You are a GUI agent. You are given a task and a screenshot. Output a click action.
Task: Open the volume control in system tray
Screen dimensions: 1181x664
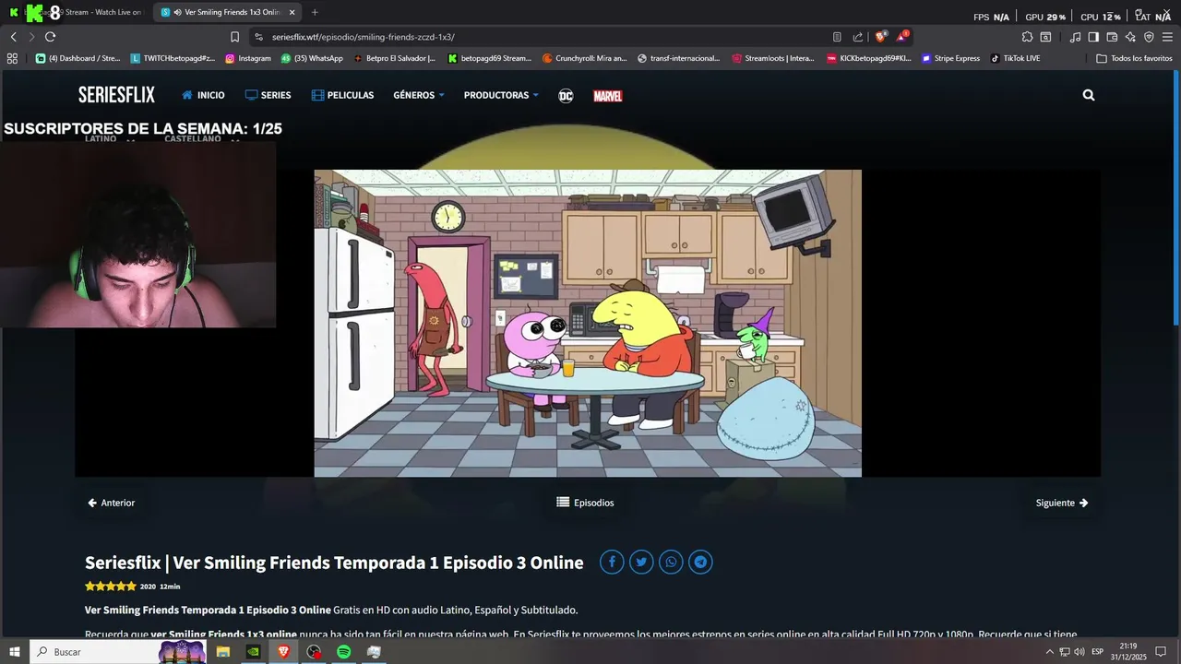point(1080,652)
